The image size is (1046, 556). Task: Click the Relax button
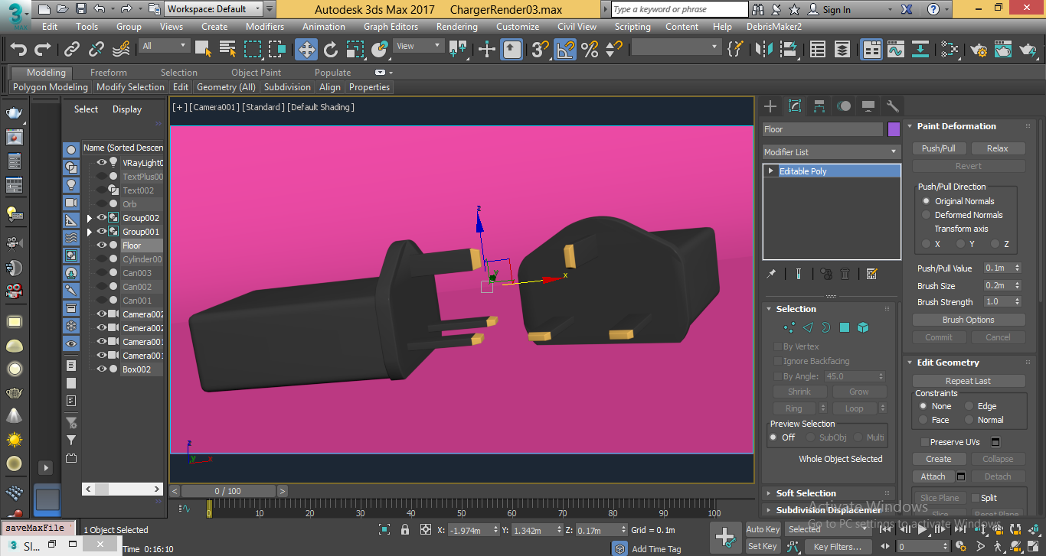(x=997, y=148)
